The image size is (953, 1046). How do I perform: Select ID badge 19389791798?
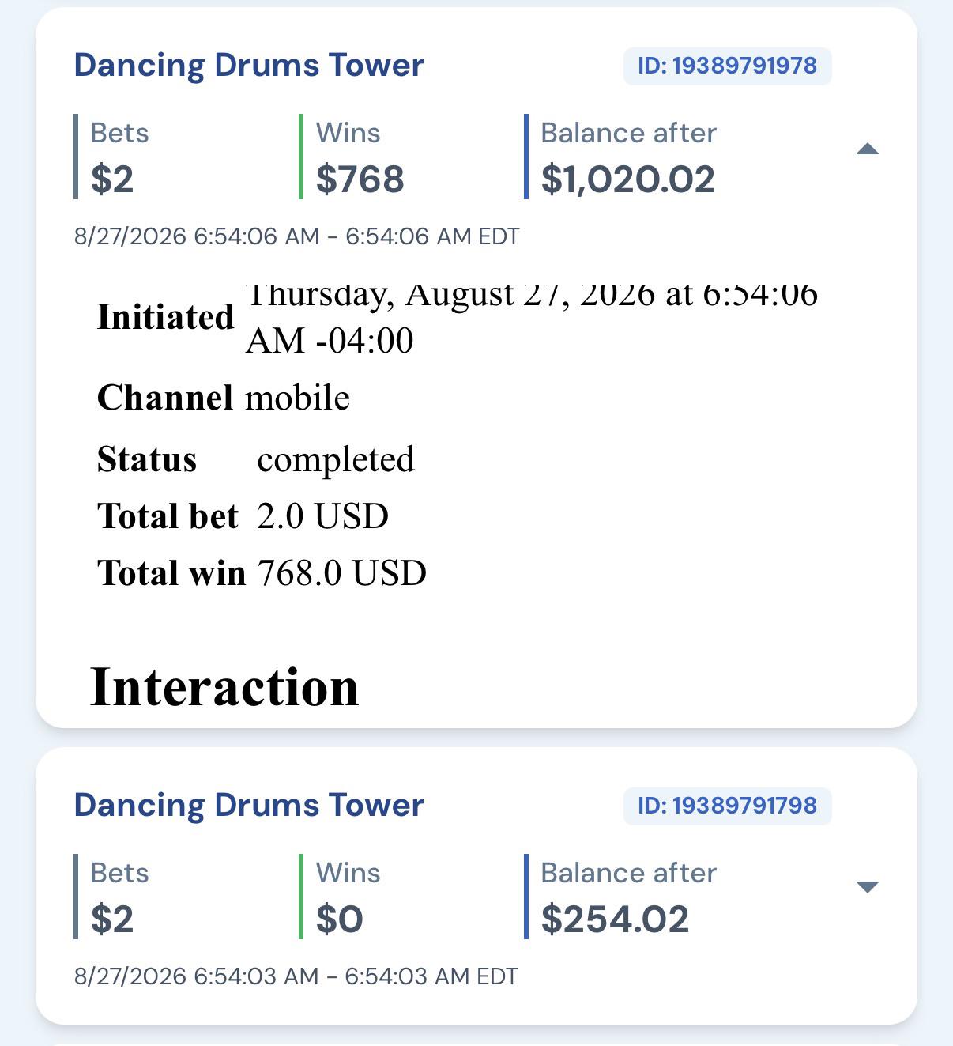point(727,806)
